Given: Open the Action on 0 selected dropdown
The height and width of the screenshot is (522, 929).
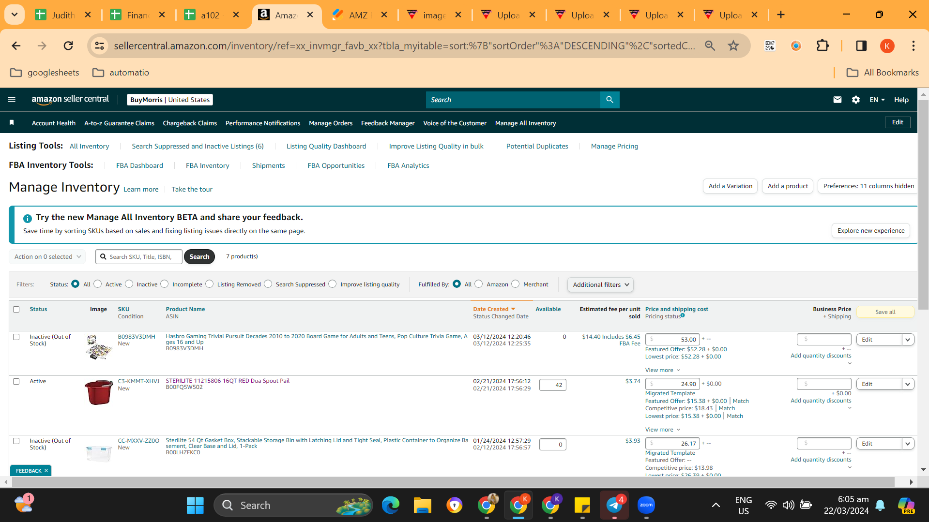Looking at the screenshot, I should coord(47,257).
